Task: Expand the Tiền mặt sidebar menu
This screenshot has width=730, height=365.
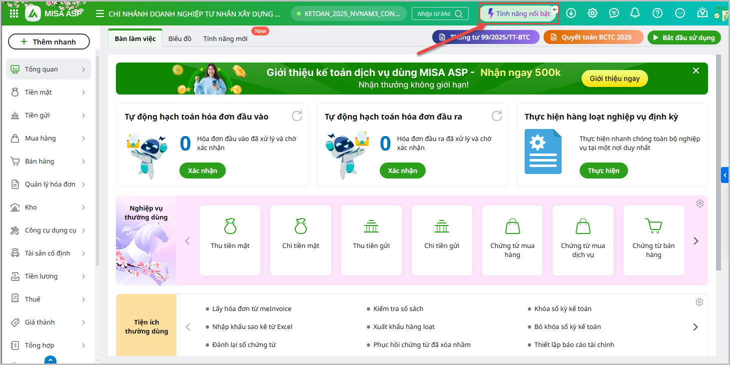Action: (48, 92)
